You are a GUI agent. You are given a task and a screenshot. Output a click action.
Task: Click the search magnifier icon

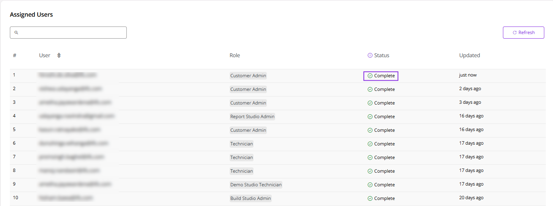[x=16, y=33]
